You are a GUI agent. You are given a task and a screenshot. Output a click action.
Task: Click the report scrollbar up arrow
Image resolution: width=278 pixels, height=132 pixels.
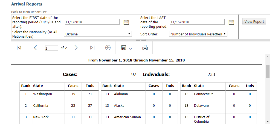pyautogui.click(x=268, y=57)
